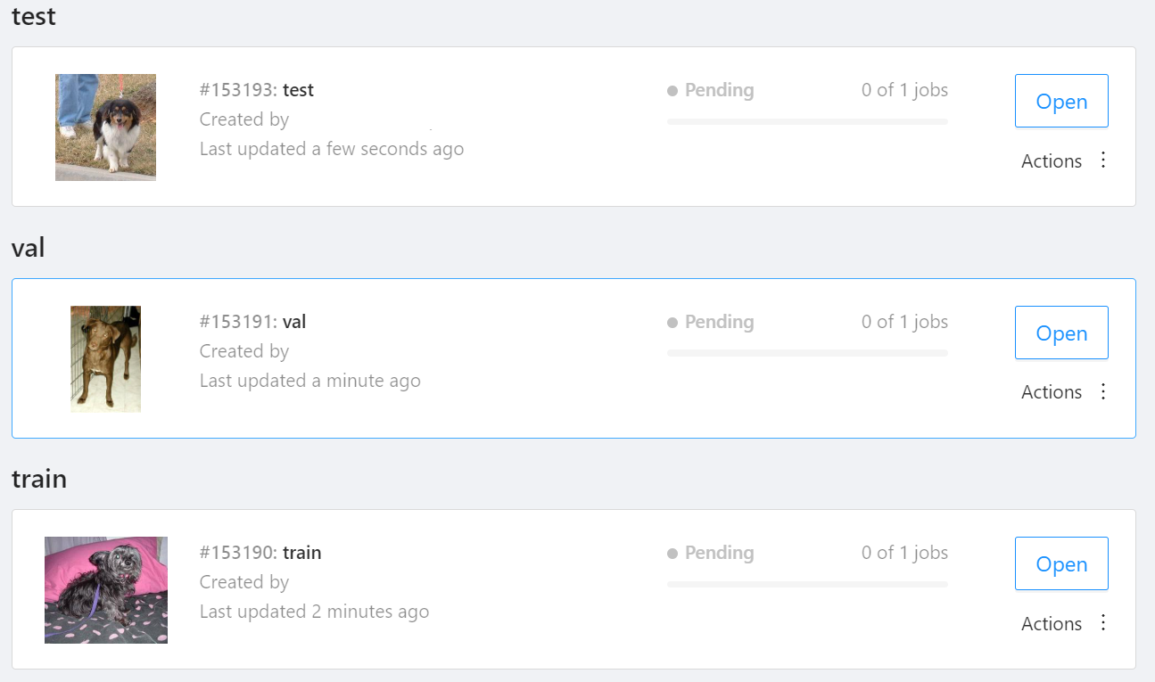Expand the Actions options for task #153193

[x=1103, y=160]
